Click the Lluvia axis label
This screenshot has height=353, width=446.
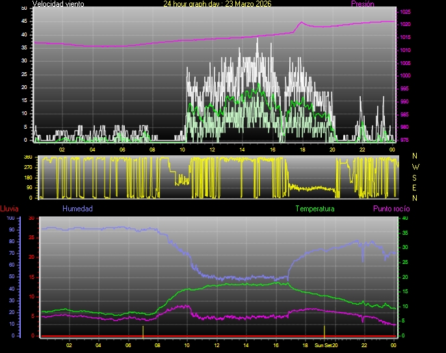pyautogui.click(x=9, y=209)
